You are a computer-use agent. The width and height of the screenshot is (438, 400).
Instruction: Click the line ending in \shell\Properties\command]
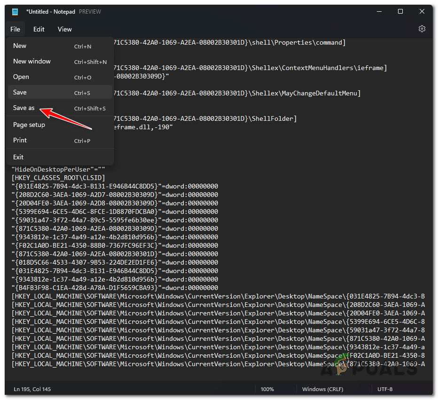tap(229, 42)
